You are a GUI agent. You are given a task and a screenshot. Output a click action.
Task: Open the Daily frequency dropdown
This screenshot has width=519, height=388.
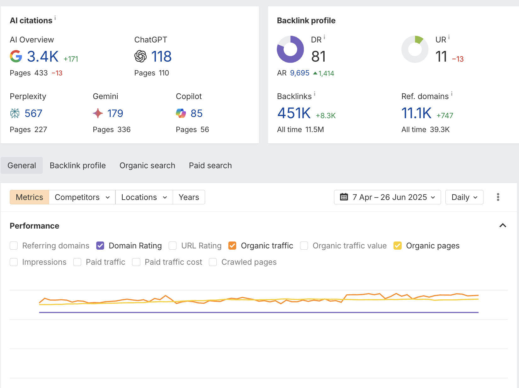(464, 197)
